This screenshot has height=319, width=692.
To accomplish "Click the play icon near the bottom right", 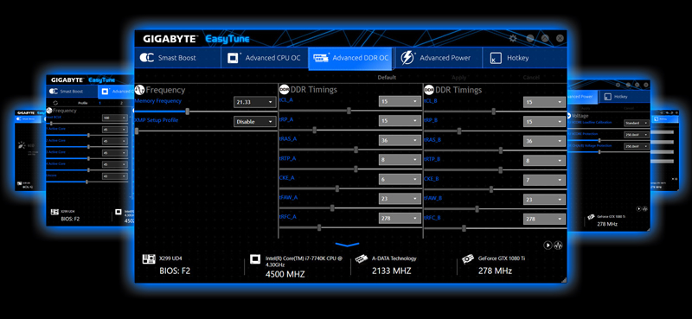I will (x=548, y=245).
